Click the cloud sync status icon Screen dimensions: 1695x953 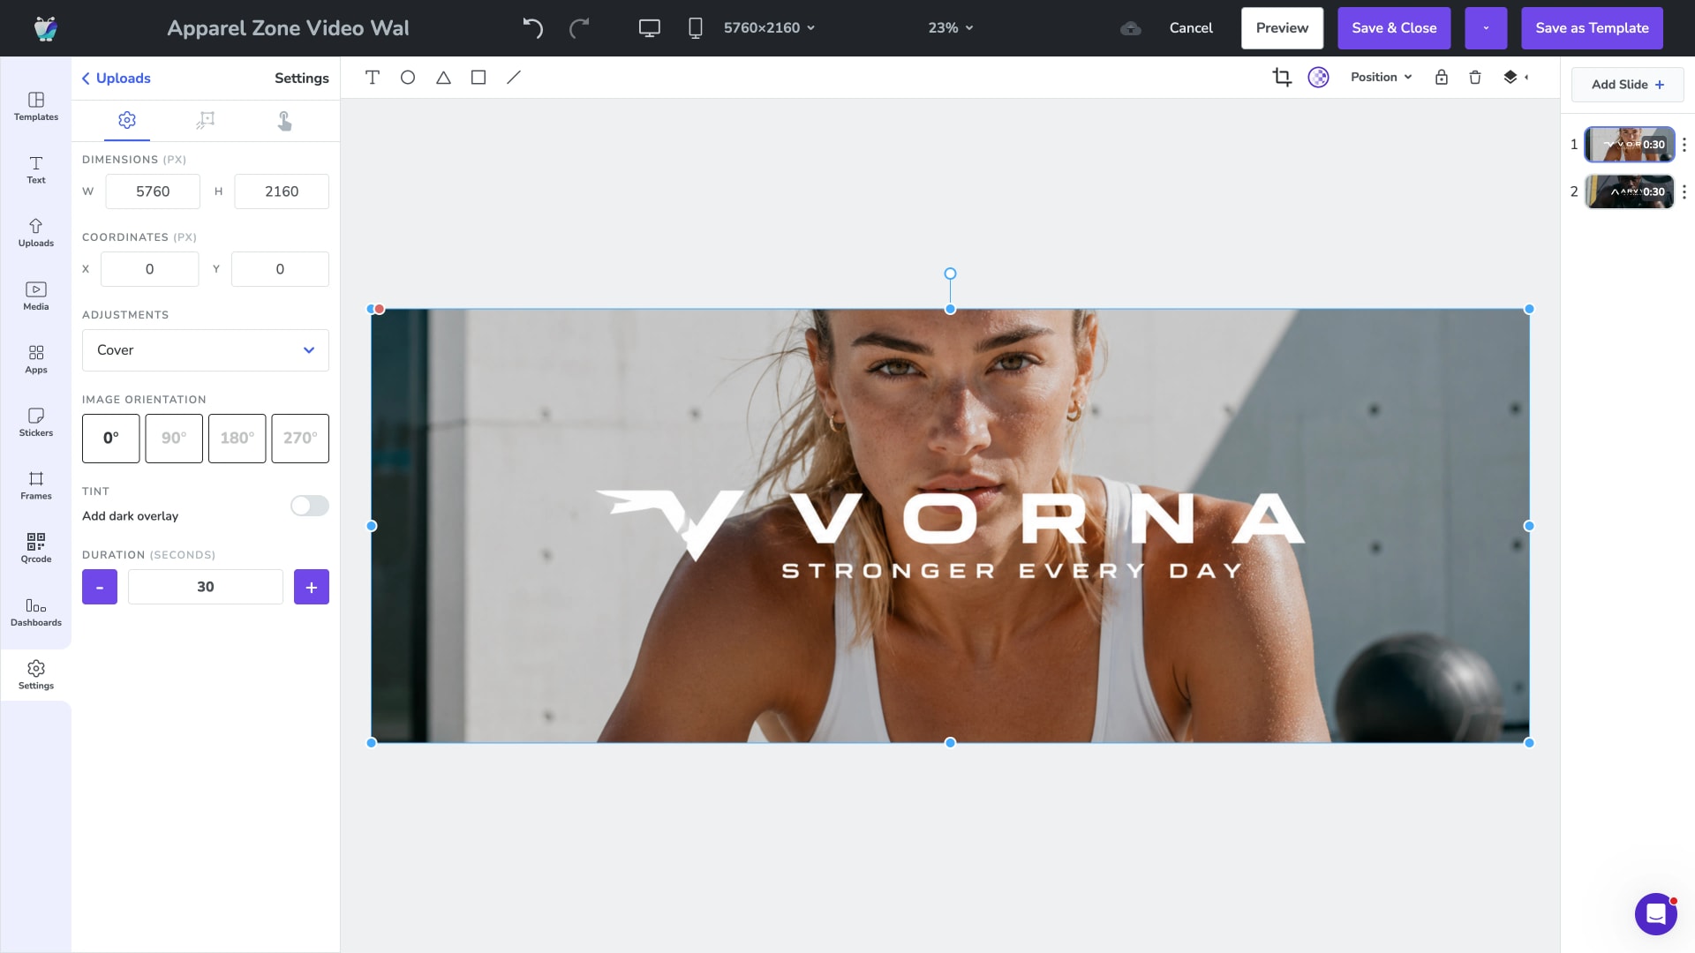(x=1131, y=28)
